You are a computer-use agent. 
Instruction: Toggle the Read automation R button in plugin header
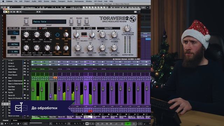click(x=11, y=12)
